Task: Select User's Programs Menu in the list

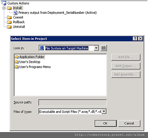Action: pyautogui.click(x=35, y=67)
